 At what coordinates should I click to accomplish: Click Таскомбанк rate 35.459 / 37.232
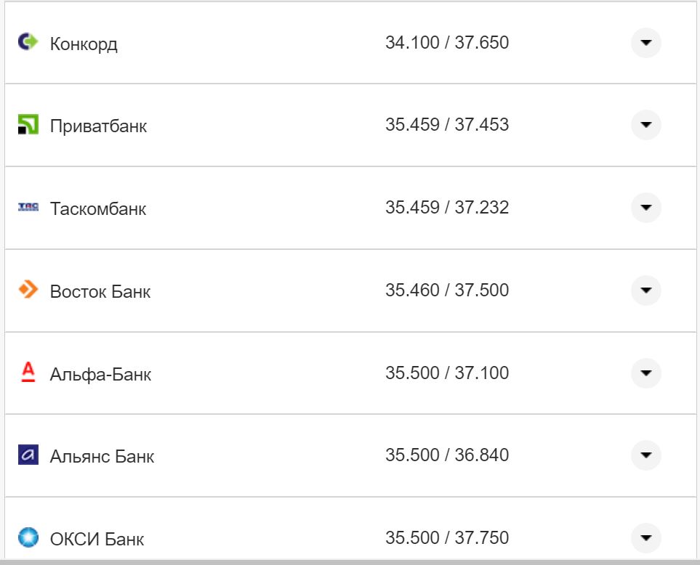tap(447, 208)
